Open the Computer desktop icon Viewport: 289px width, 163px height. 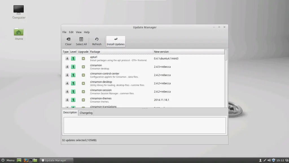(x=19, y=12)
